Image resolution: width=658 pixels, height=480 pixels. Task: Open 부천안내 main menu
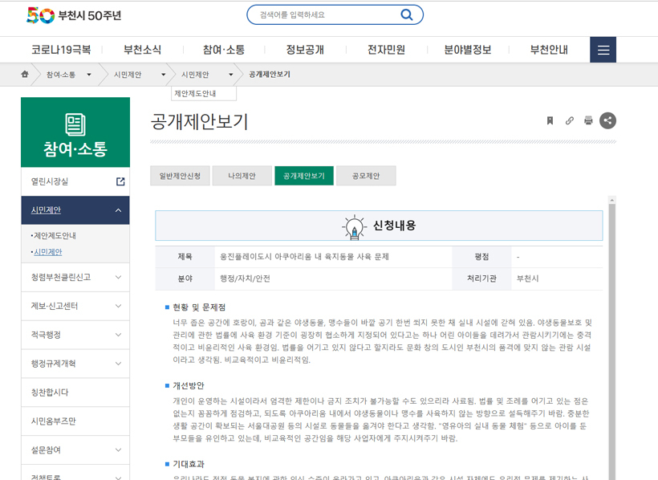(x=549, y=50)
